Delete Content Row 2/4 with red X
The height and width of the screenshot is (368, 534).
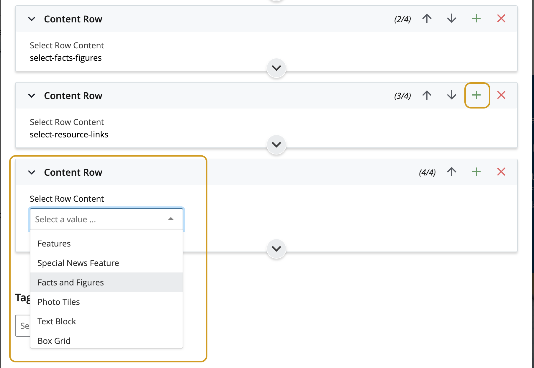click(x=501, y=19)
